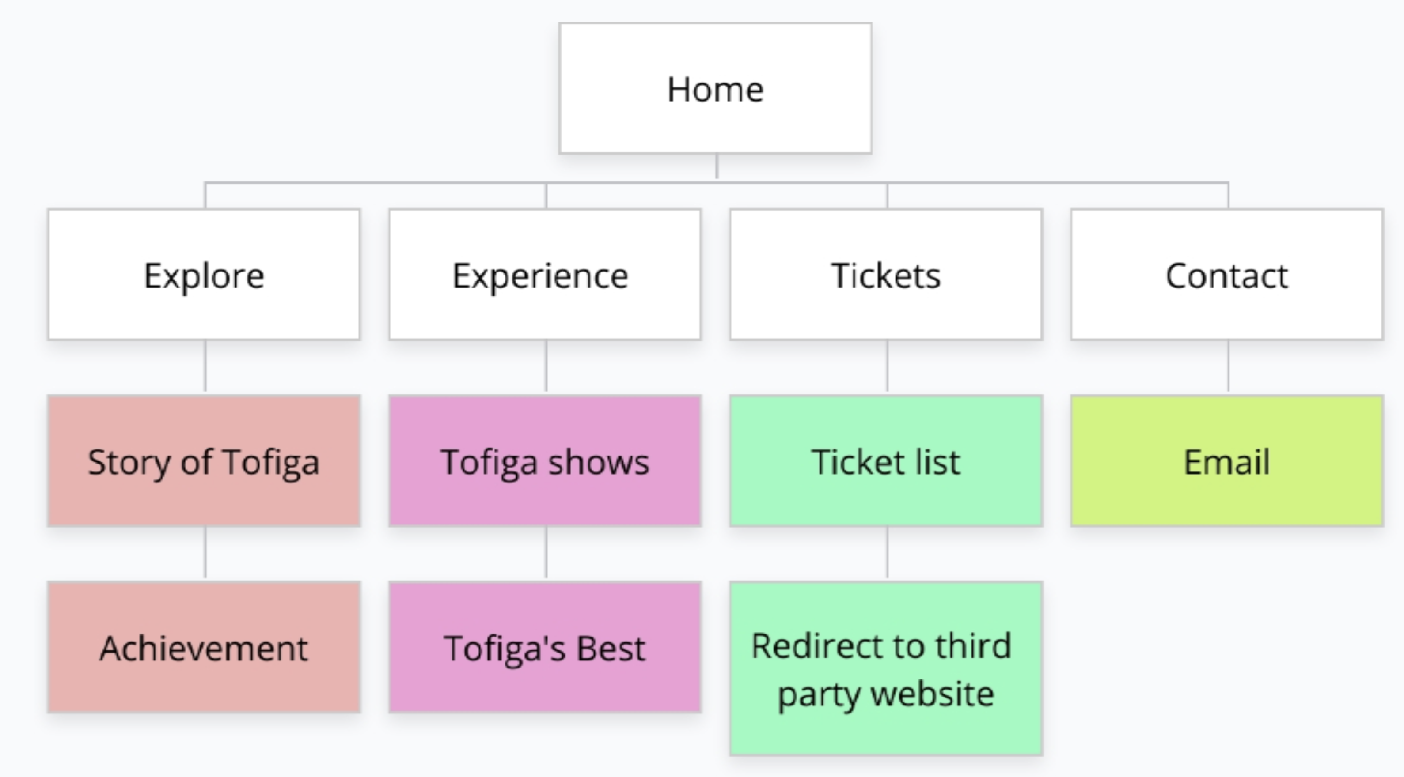Select connector between Explore and Story of Tofiga

pyautogui.click(x=205, y=367)
